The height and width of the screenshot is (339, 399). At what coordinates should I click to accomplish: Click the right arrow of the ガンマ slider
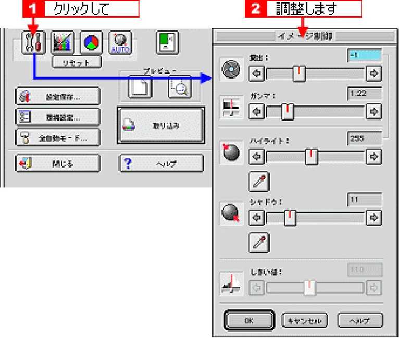[x=374, y=111]
